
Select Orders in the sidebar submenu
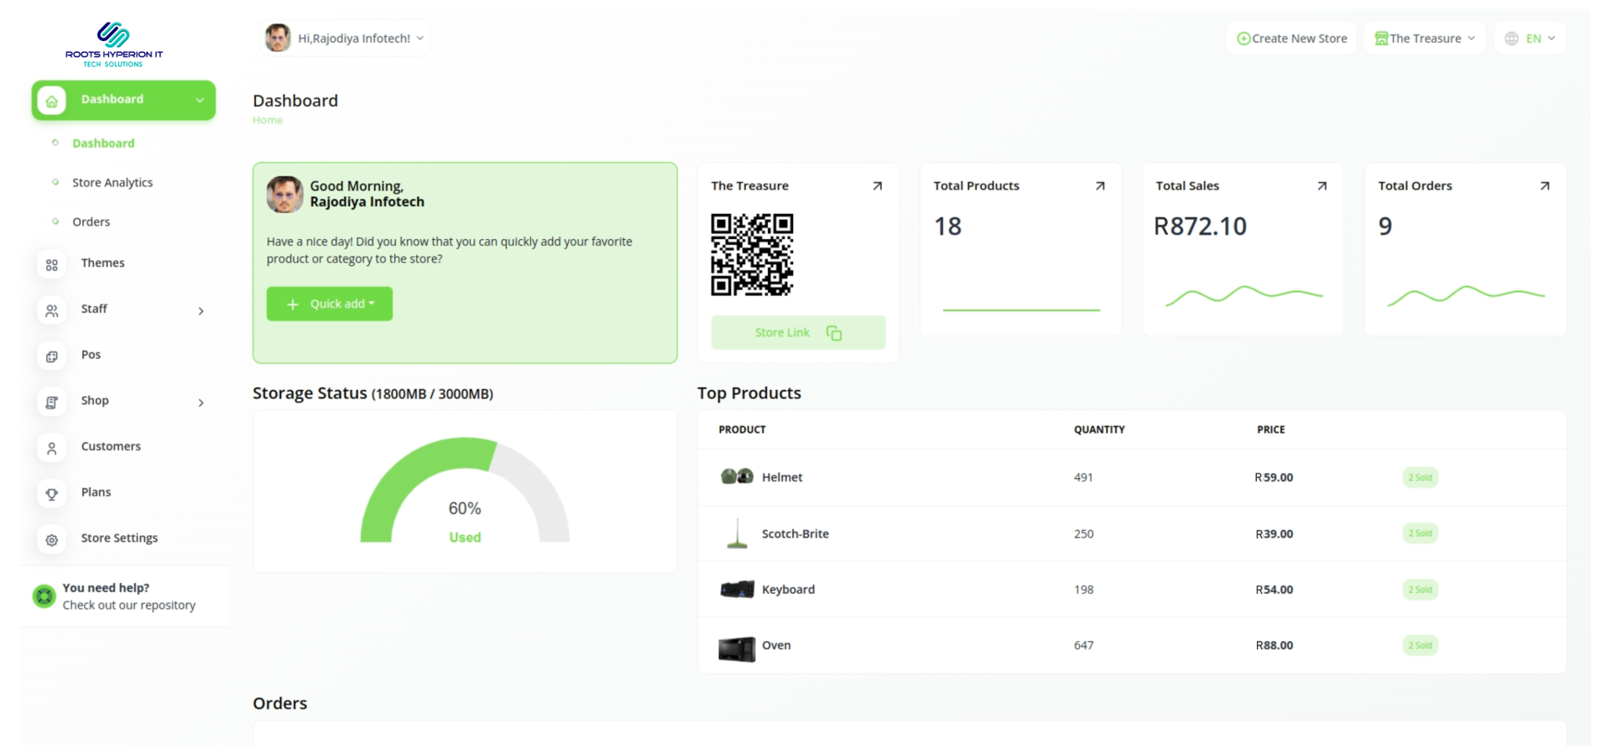91,222
